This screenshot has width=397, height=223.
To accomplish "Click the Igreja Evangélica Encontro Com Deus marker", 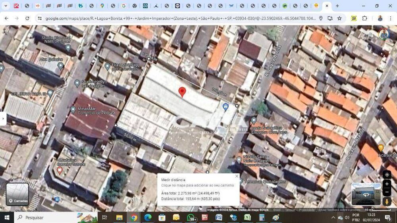I will point(254,121).
